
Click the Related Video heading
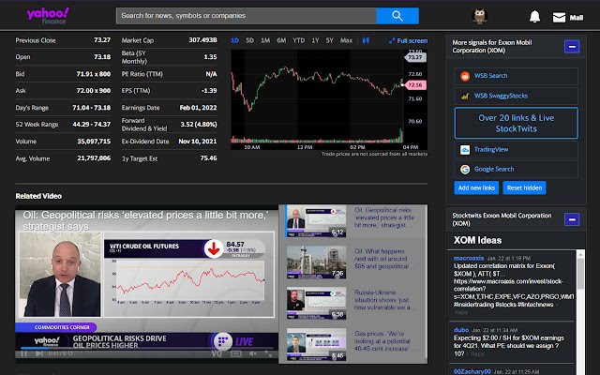pos(38,196)
